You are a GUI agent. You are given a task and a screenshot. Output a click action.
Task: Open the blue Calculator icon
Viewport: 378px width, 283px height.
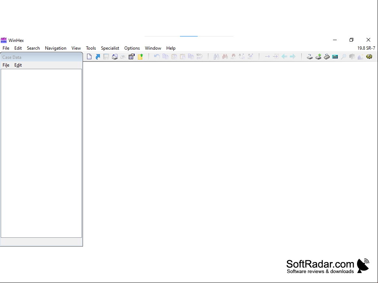335,57
